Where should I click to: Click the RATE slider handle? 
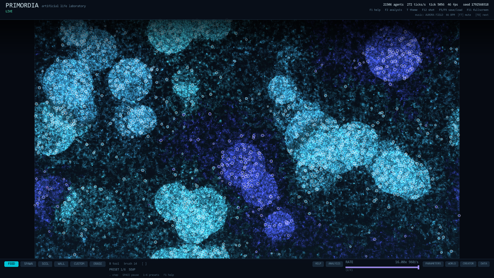tap(418, 267)
